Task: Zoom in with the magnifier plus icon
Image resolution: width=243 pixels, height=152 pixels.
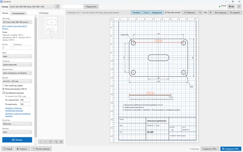Action: coord(210,12)
